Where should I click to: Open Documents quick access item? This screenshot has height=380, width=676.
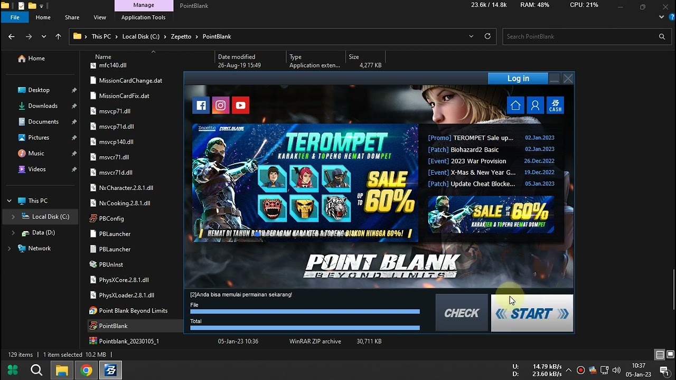pyautogui.click(x=43, y=122)
